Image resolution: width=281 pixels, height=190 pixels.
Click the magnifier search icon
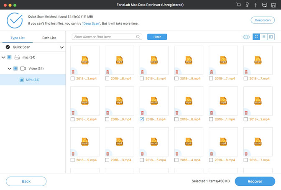pyautogui.click(x=138, y=37)
